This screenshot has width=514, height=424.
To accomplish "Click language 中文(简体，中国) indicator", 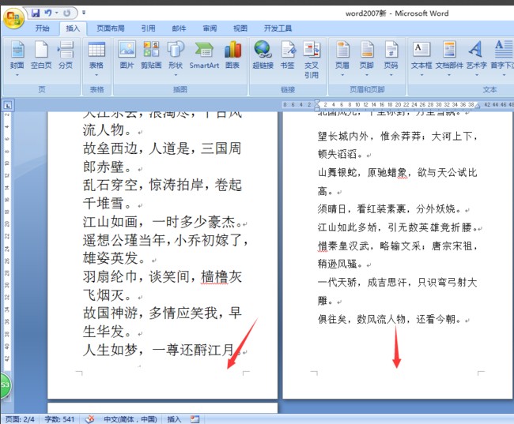I will click(130, 419).
